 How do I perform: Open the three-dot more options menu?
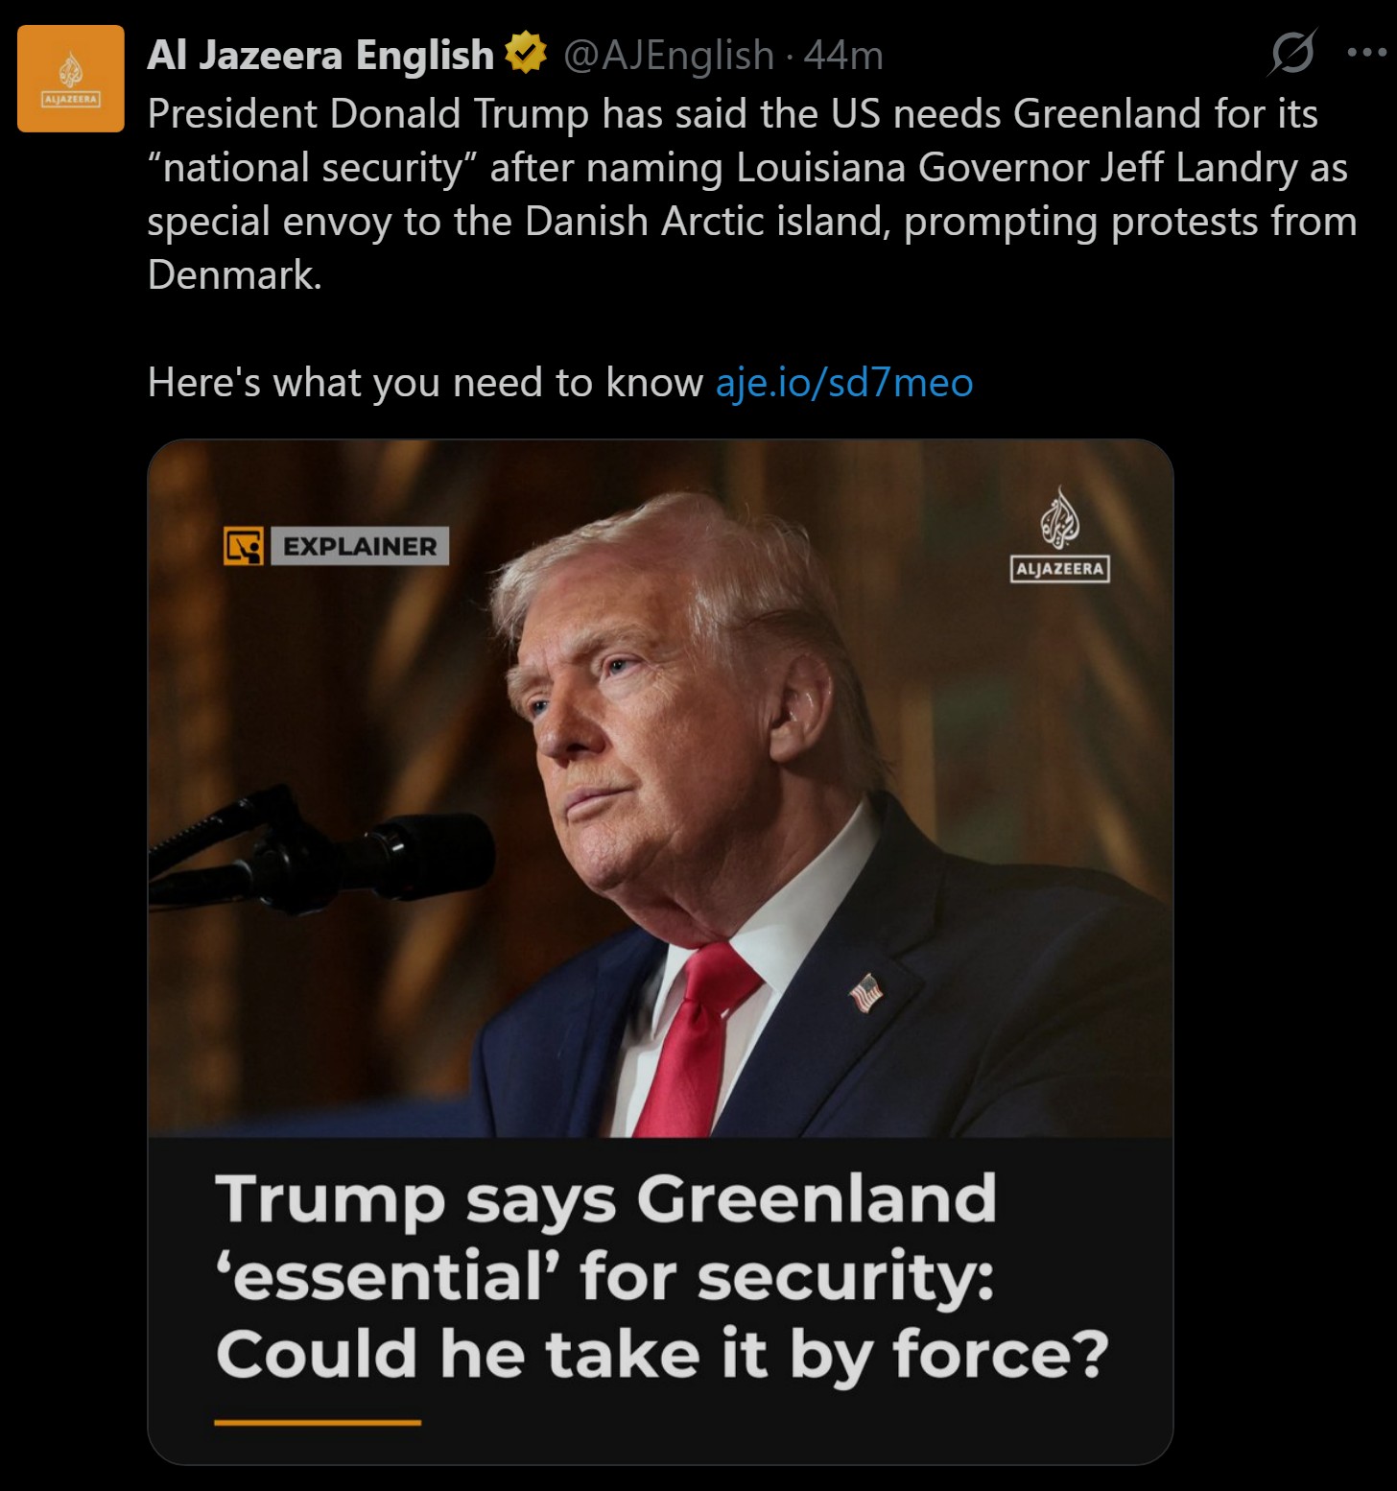coord(1367,53)
